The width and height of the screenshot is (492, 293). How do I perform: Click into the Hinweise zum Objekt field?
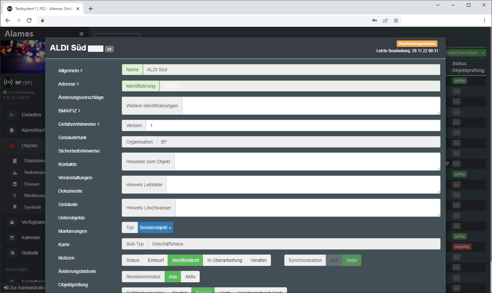(307, 162)
